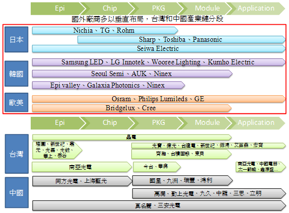The width and height of the screenshot is (289, 213).
Task: Click the Epi chevron above the 台灣 section
Action: (58, 123)
